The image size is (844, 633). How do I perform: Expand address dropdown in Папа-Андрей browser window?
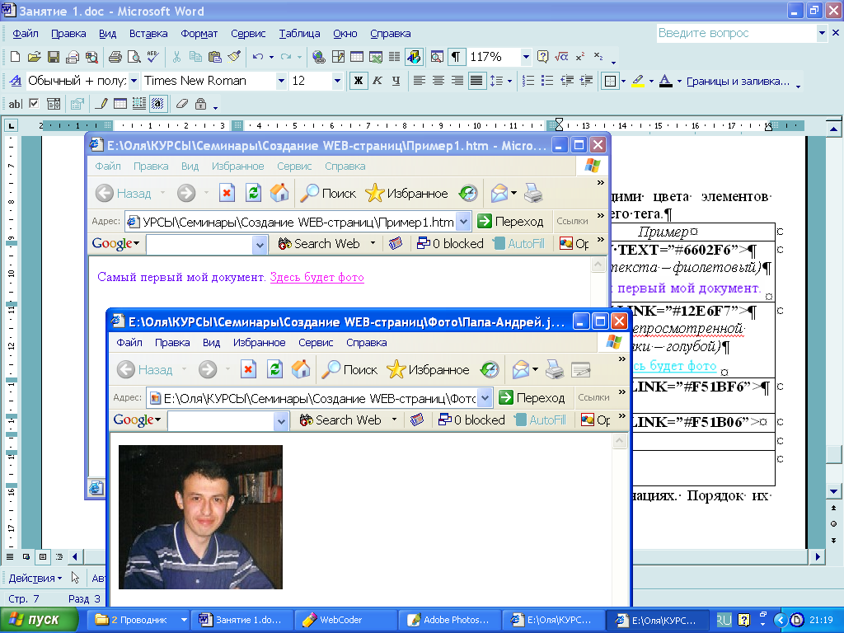click(x=485, y=398)
